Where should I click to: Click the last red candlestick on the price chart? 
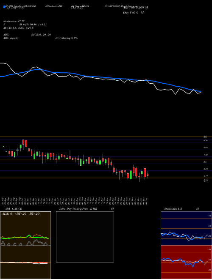pos(148,174)
